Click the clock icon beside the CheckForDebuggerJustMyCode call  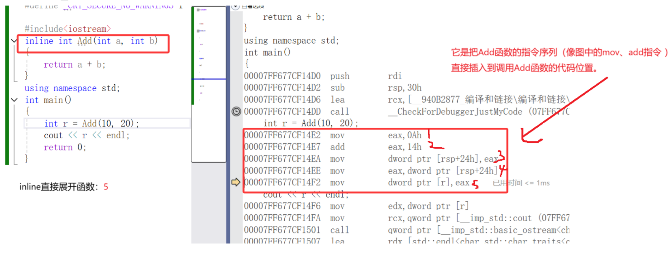coord(236,111)
